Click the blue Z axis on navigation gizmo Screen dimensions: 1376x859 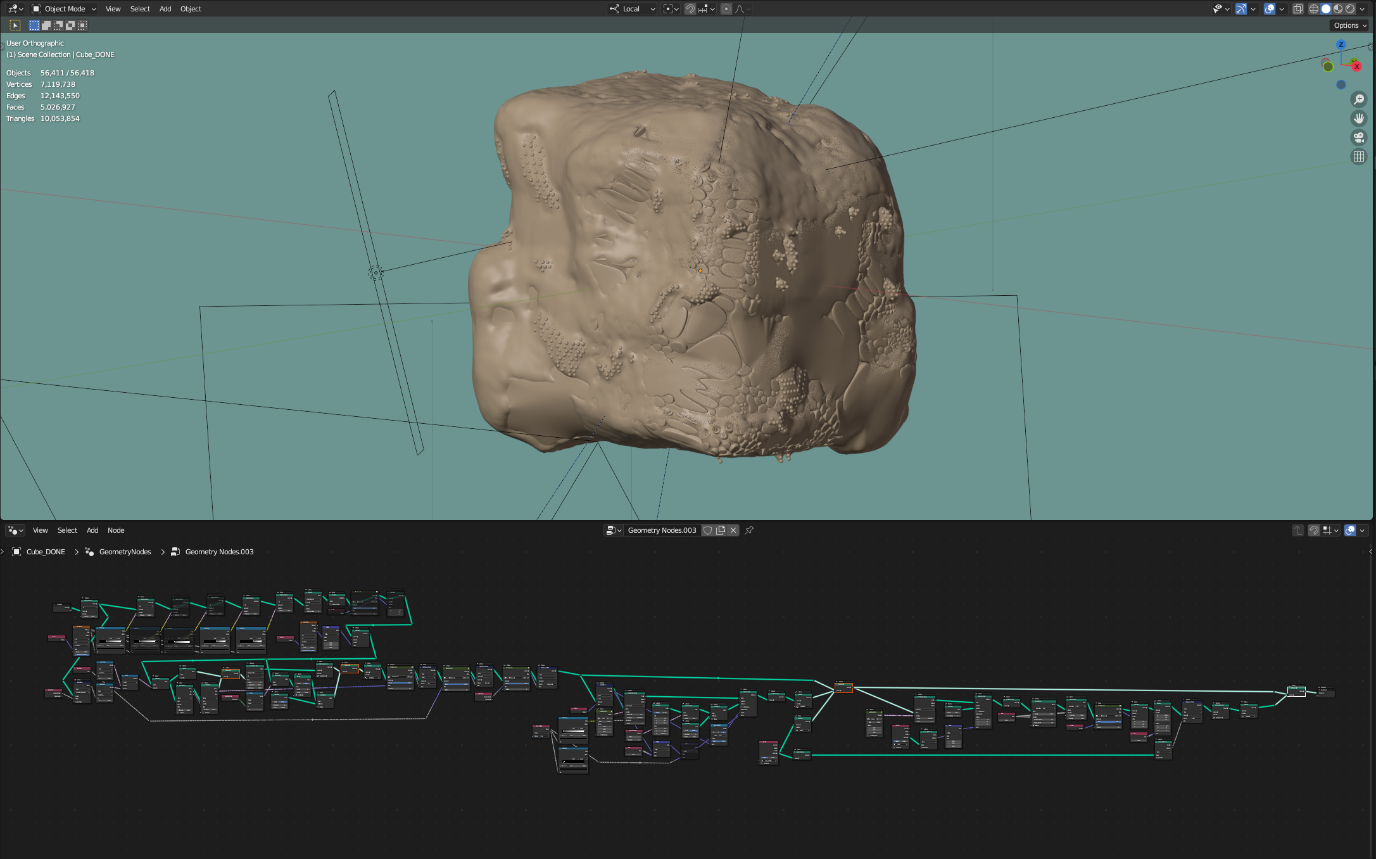tap(1341, 44)
